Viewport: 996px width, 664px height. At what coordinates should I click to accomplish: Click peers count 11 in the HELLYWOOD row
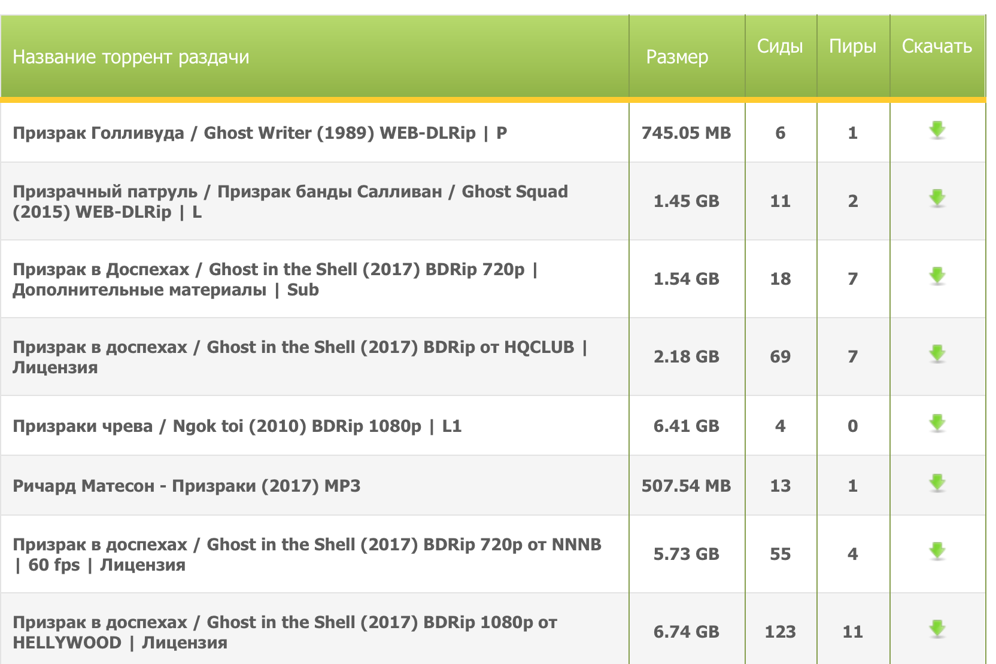tap(853, 632)
